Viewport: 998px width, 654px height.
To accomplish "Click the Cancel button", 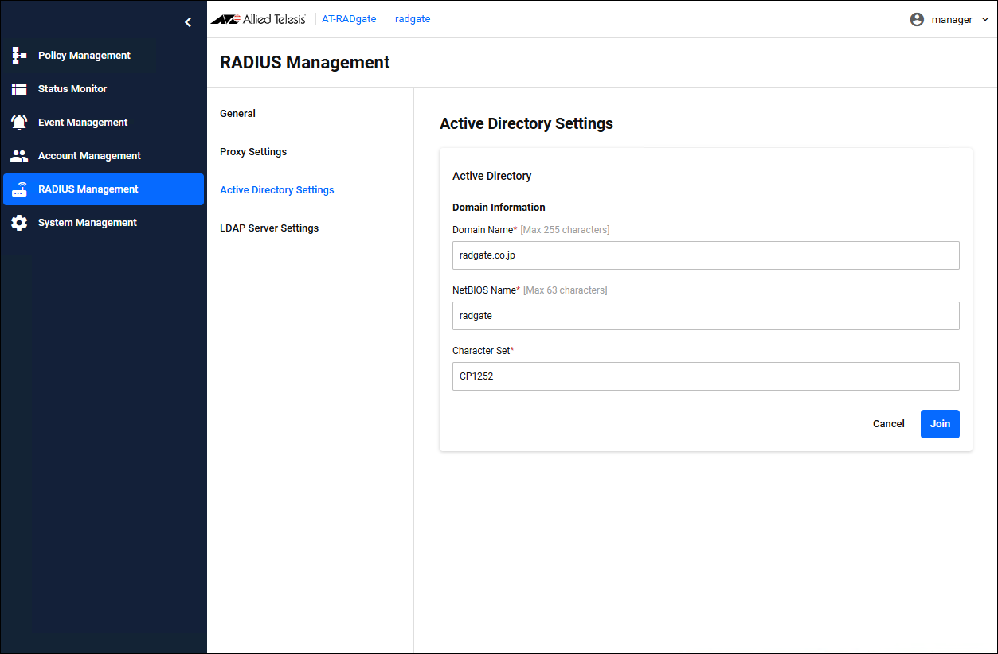I will point(888,424).
